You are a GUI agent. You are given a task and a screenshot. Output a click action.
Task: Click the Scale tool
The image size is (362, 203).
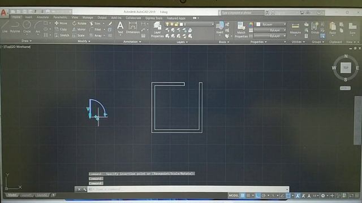[78, 35]
